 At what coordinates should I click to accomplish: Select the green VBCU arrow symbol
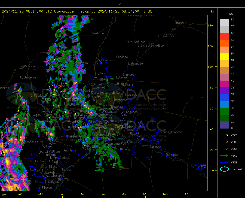(224, 156)
